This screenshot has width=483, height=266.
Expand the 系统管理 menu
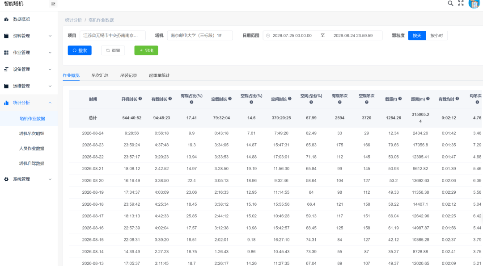pyautogui.click(x=50, y=179)
